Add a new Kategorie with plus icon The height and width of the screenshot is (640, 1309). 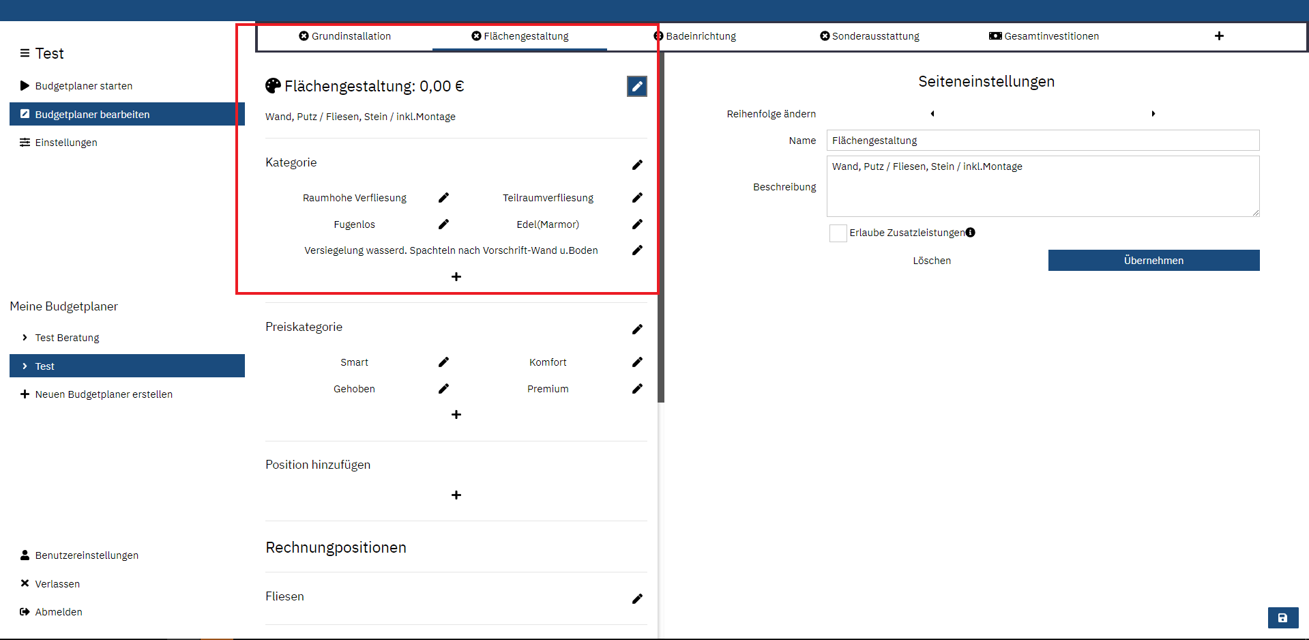[456, 276]
